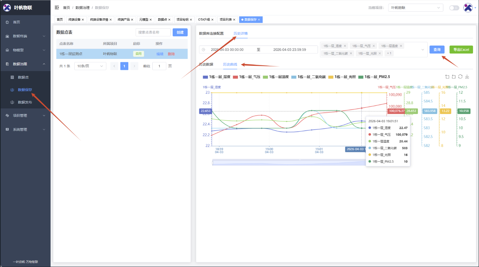479x267 pixels.
Task: Click the chart restore refresh icon
Action: tap(460, 77)
